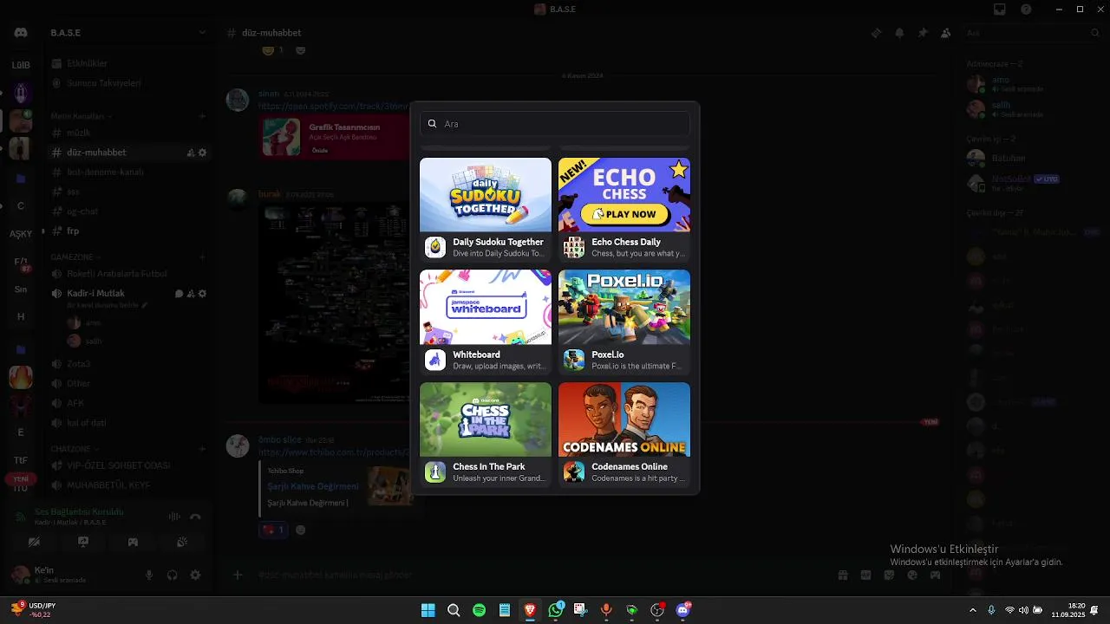Open Kadir-i Mutlak voice channel chat
1110x624 pixels.
[x=180, y=294]
